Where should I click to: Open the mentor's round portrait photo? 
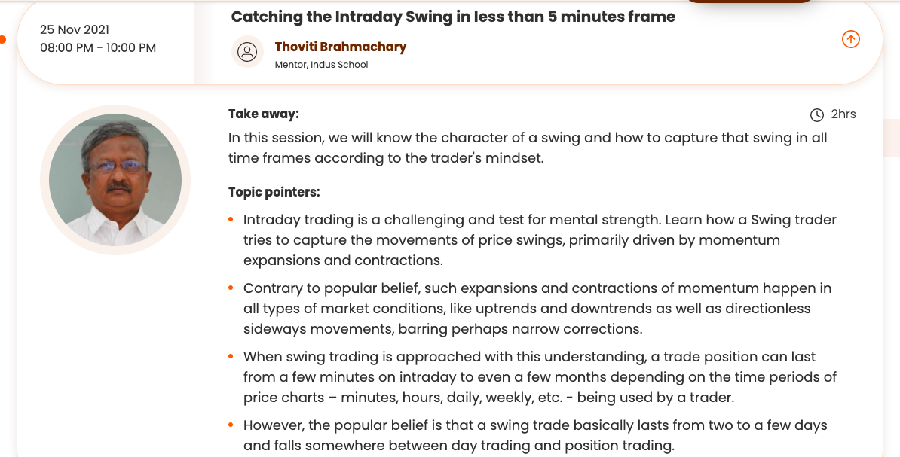pos(115,179)
